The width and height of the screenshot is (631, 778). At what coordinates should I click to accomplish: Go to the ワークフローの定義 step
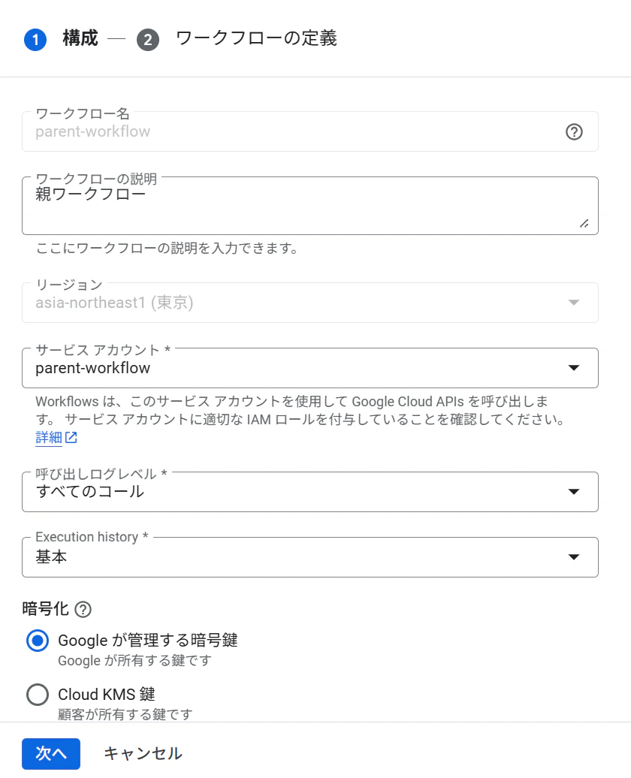pos(256,38)
